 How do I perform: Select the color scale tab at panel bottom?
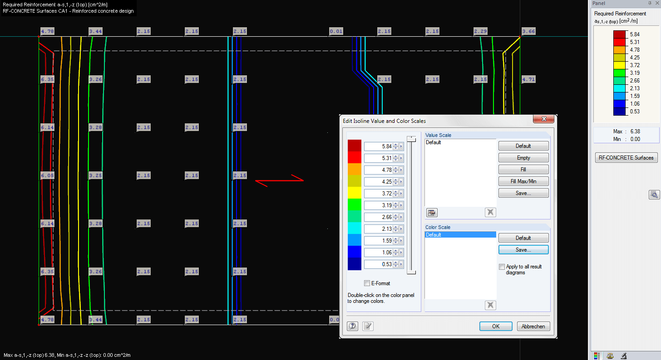[x=597, y=355]
